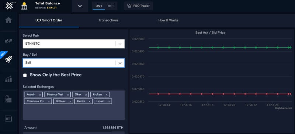Enable Show Only the Best Price checkbox

(x=25, y=75)
